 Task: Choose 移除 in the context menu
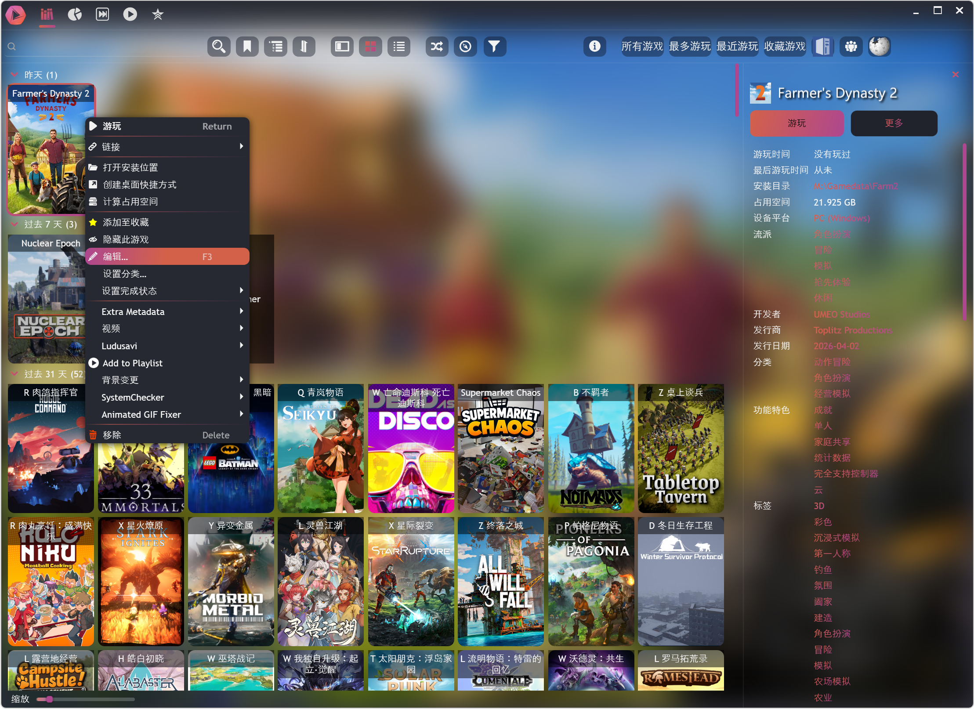pos(167,435)
